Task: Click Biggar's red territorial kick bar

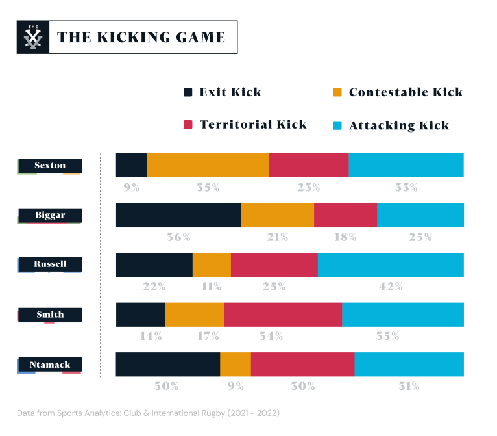Action: [x=345, y=215]
